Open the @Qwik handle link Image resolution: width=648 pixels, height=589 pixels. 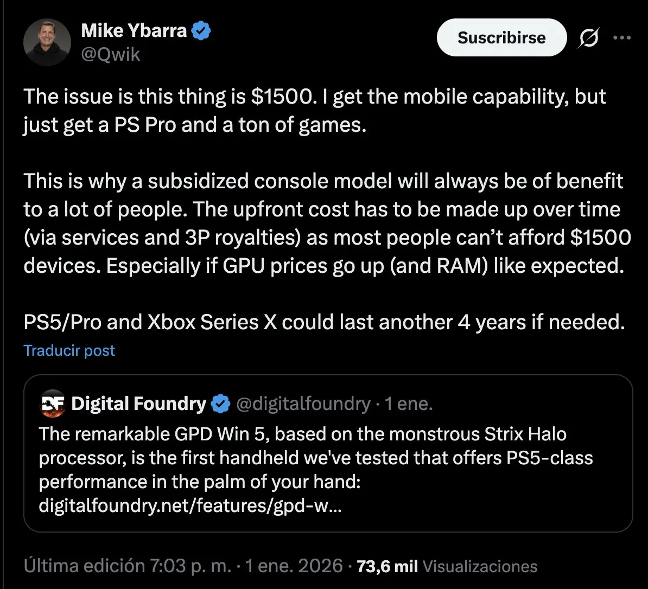pyautogui.click(x=110, y=54)
